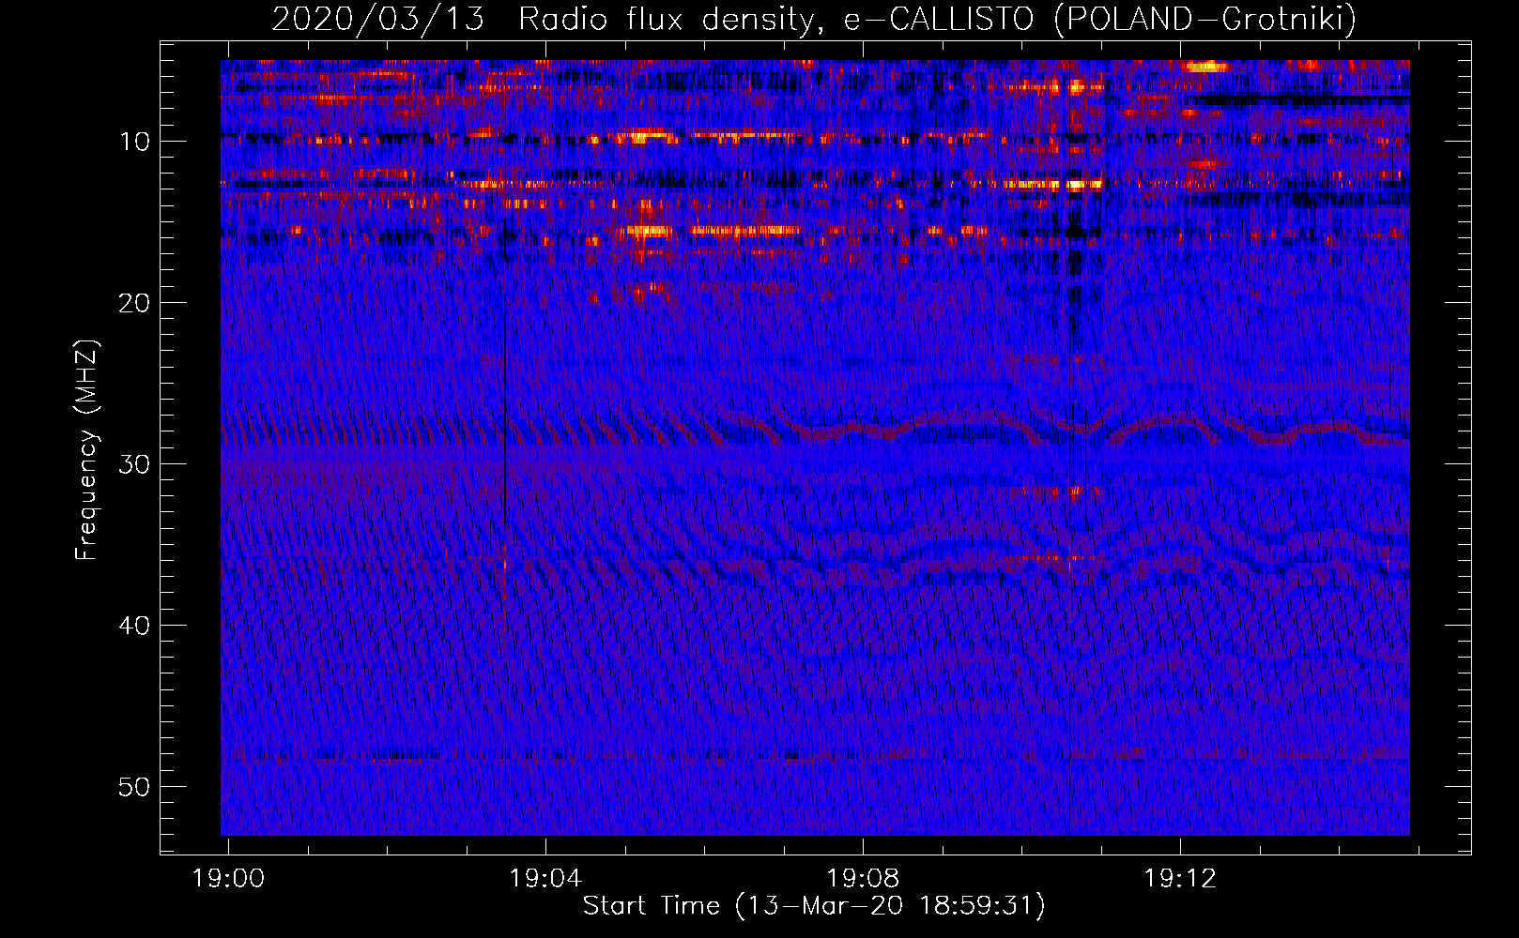
Task: Click the station name "(POLAND-Grotniki)"
Action: [x=1204, y=19]
